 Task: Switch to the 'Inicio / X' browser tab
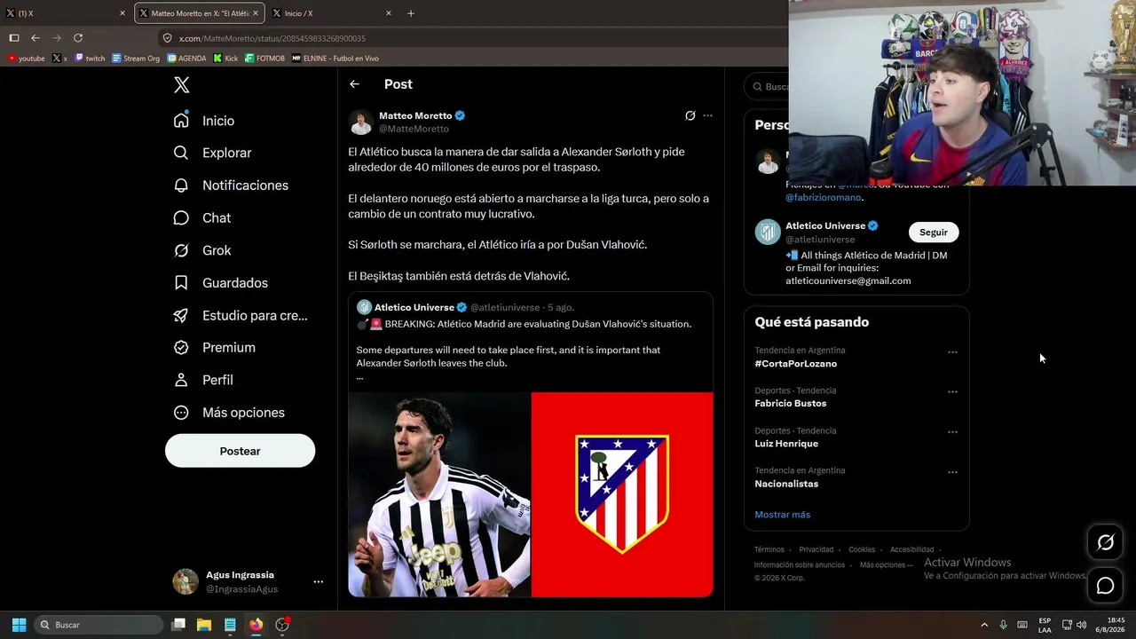click(333, 13)
